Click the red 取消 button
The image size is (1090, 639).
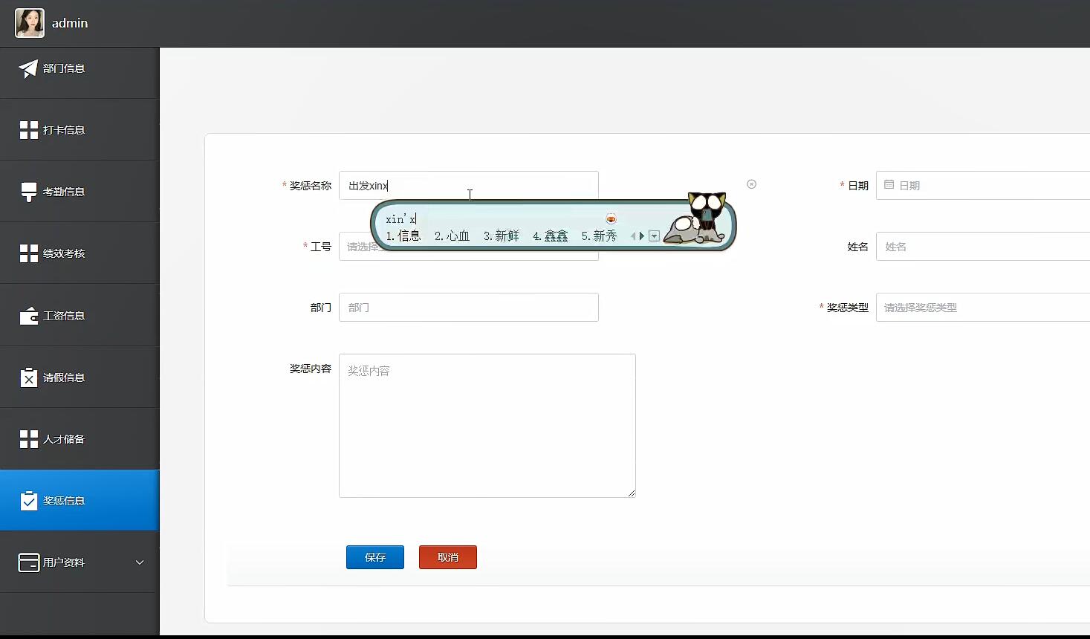(447, 557)
